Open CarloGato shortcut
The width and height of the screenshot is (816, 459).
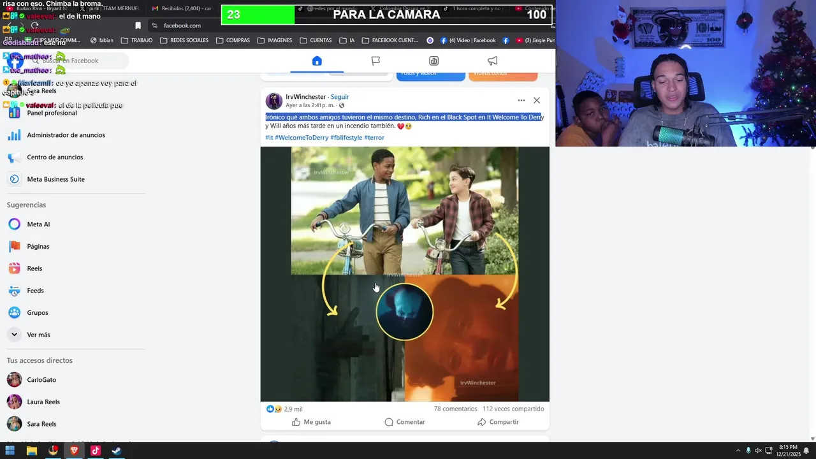point(41,380)
